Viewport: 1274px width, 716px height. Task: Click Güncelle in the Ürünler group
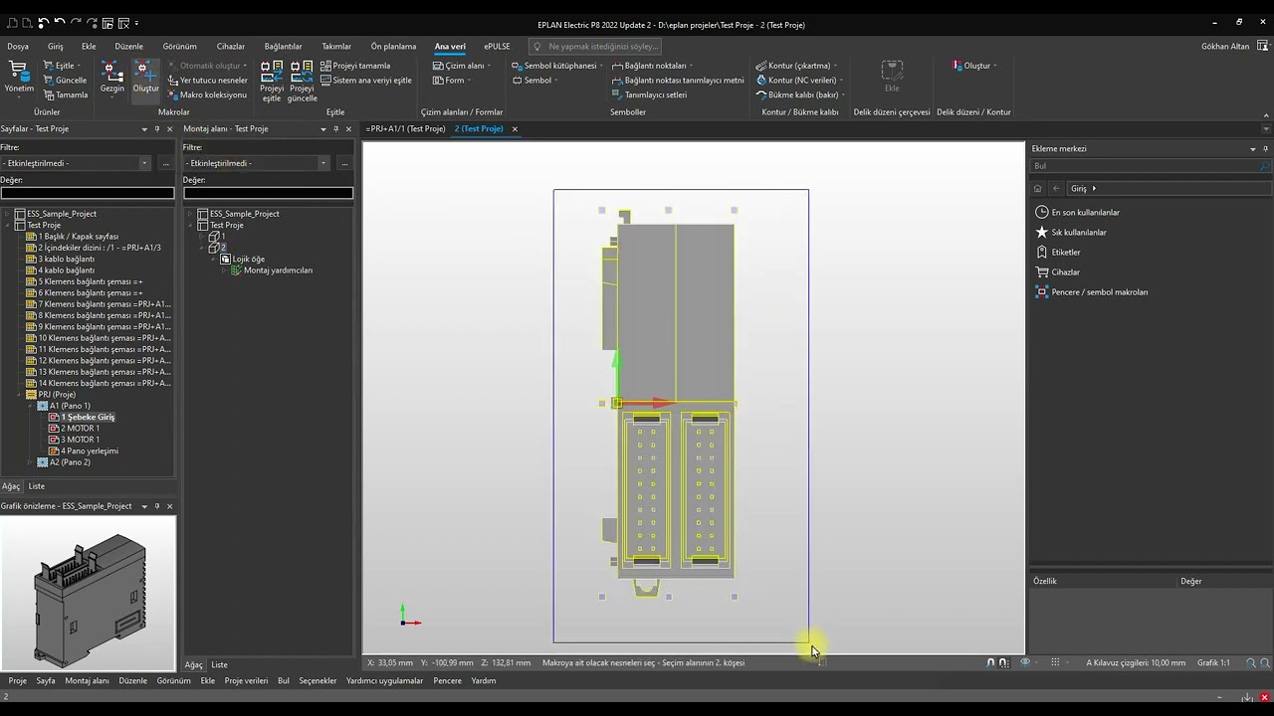pos(65,81)
